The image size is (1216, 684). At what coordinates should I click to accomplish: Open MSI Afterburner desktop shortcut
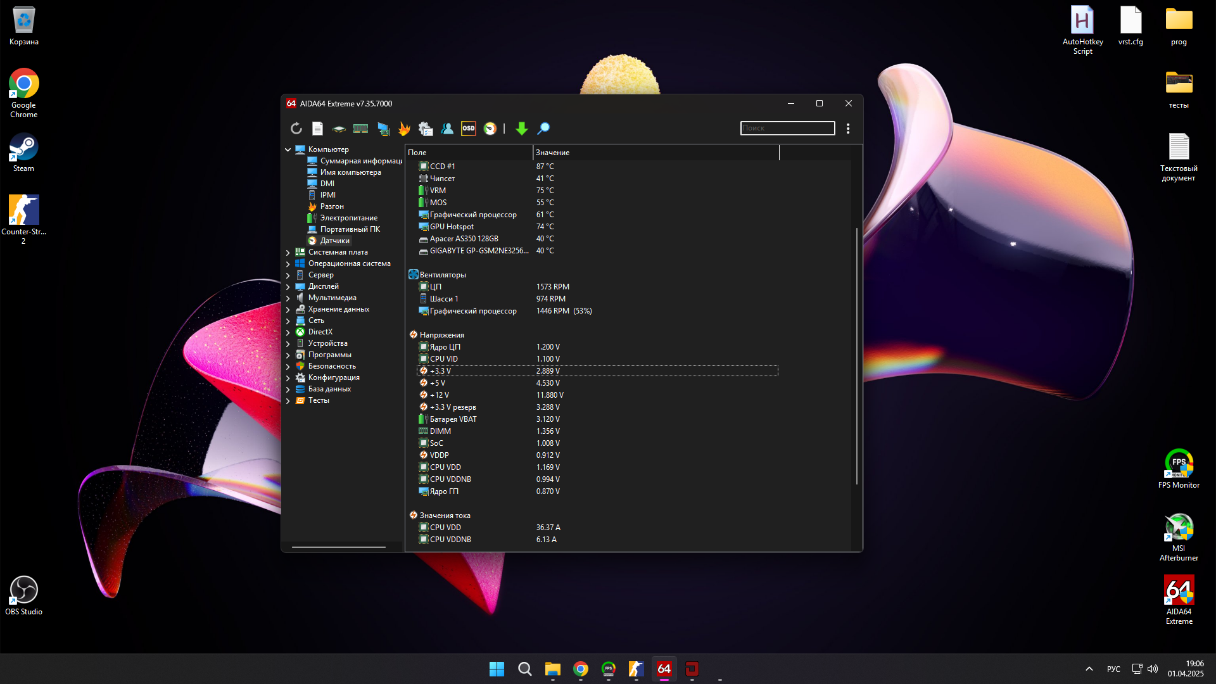pos(1179,536)
